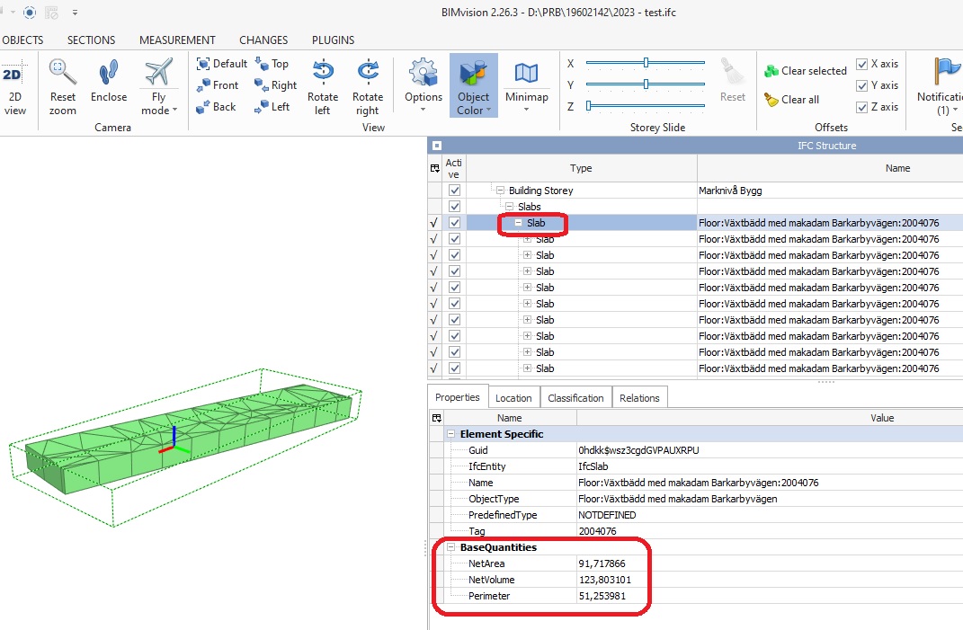
Task: Toggle visibility of the first Slab row
Action: (454, 223)
